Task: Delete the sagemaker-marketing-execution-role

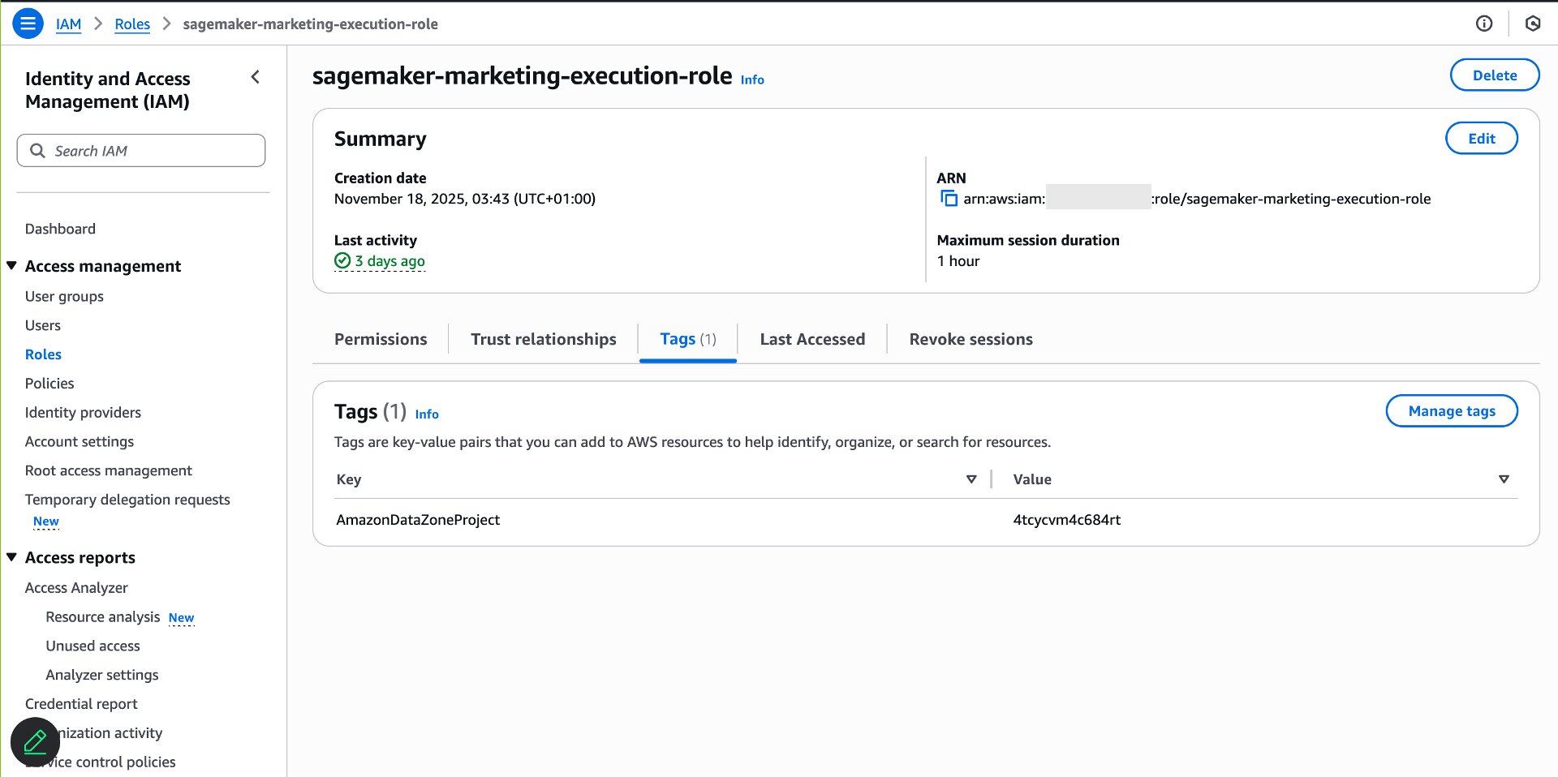Action: point(1494,75)
